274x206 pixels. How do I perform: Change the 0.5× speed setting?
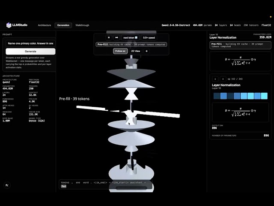(x=149, y=38)
